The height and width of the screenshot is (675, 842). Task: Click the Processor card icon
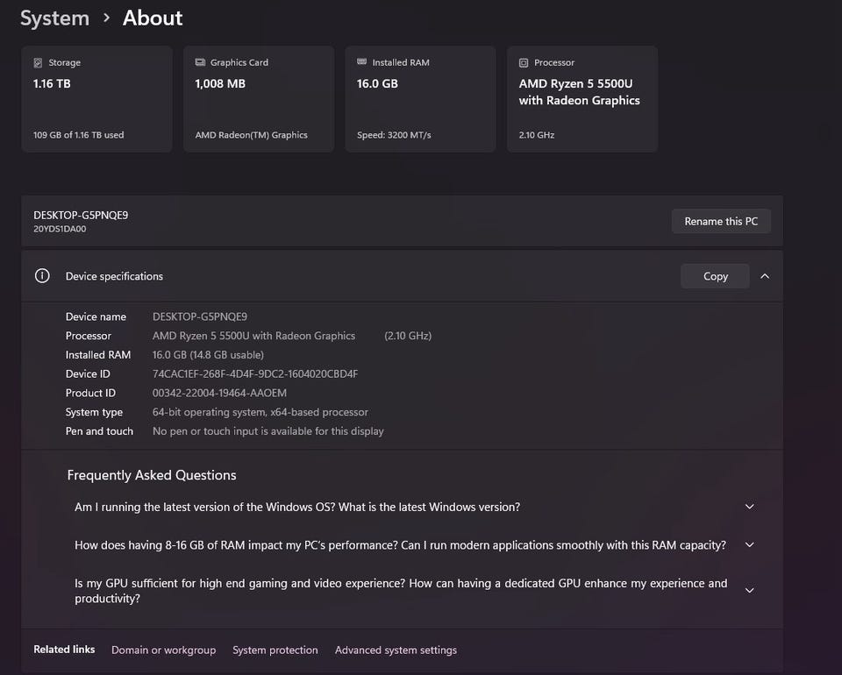pos(524,63)
